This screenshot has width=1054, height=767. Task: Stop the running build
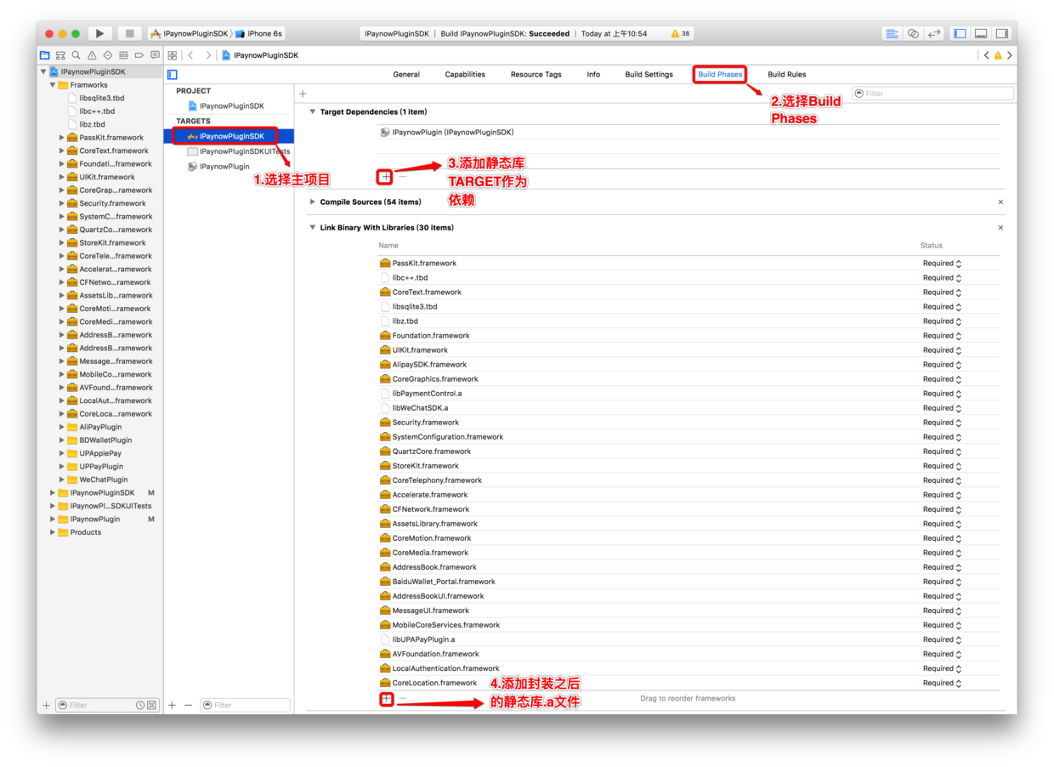pyautogui.click(x=129, y=33)
